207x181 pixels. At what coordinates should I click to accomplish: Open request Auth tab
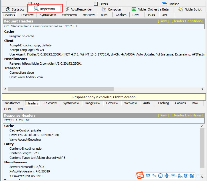104,15
